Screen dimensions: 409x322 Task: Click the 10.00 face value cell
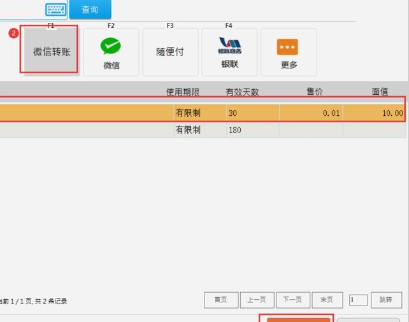tap(375, 113)
